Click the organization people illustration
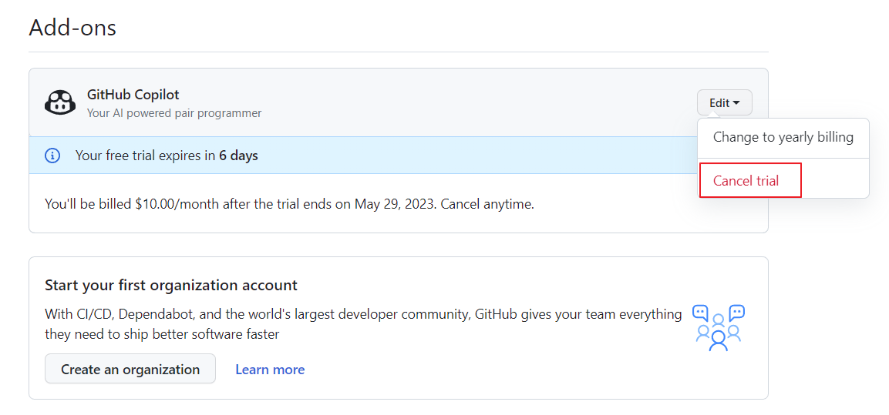This screenshot has height=415, width=889. (x=719, y=328)
